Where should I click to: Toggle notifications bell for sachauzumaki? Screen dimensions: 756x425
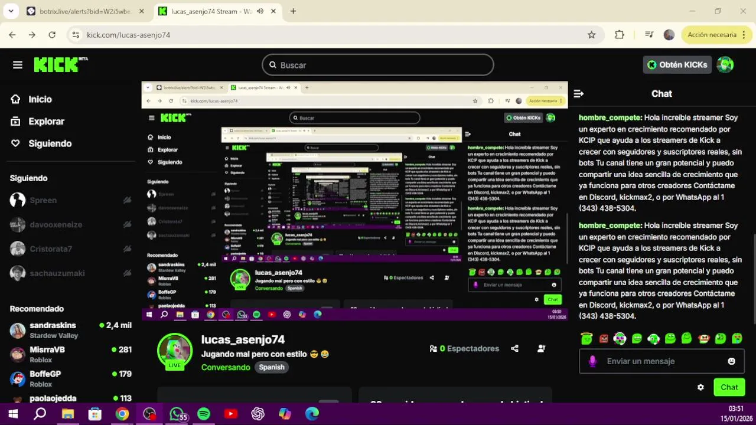[127, 273]
